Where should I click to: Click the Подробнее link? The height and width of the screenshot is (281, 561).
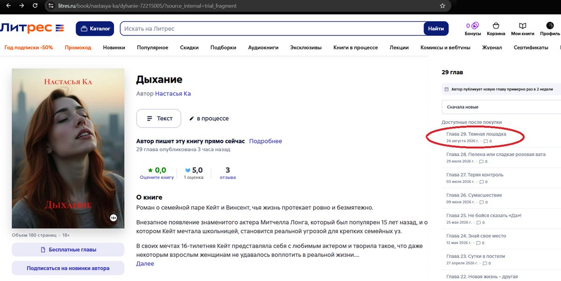click(266, 141)
